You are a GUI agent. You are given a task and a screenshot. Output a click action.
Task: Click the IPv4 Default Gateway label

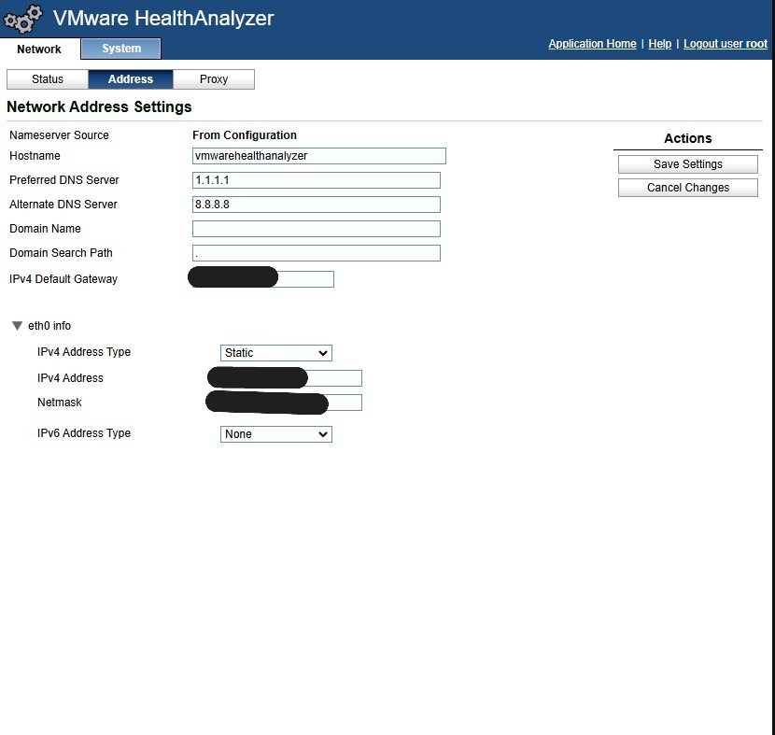pos(63,278)
